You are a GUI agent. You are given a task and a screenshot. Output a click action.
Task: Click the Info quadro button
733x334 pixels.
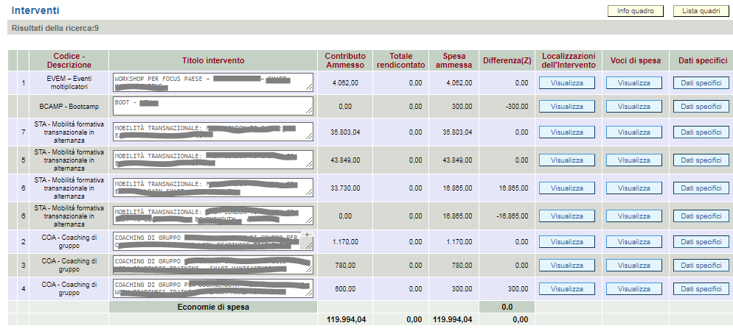point(635,11)
